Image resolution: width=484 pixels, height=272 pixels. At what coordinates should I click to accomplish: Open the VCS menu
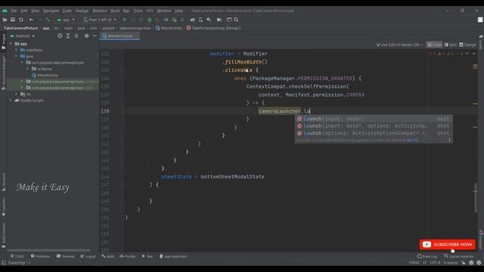[x=150, y=11]
